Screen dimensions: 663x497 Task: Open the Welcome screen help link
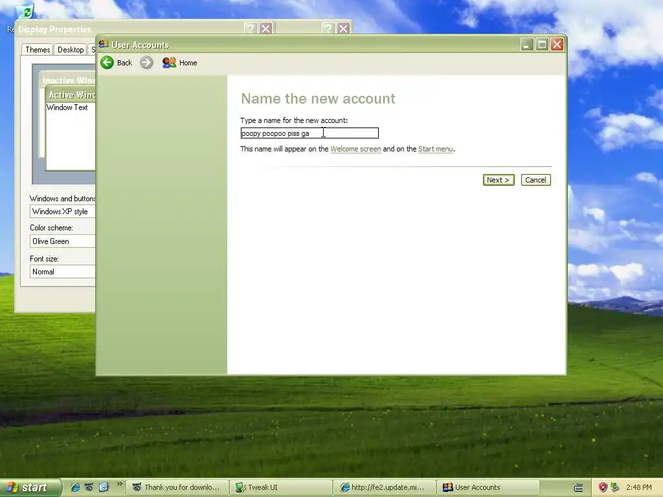(355, 149)
